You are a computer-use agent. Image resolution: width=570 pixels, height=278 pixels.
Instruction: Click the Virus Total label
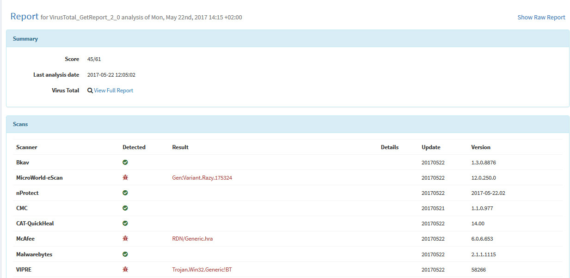pos(66,91)
